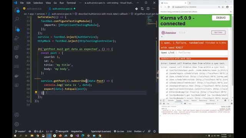Switch to the DevTools Performance tab

(203, 100)
